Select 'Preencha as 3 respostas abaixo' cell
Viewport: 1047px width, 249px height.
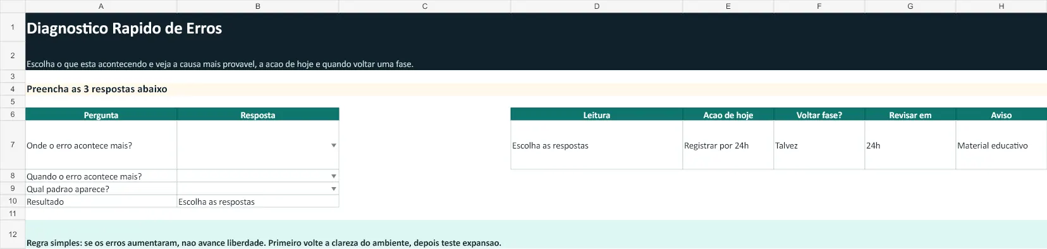tap(536, 89)
